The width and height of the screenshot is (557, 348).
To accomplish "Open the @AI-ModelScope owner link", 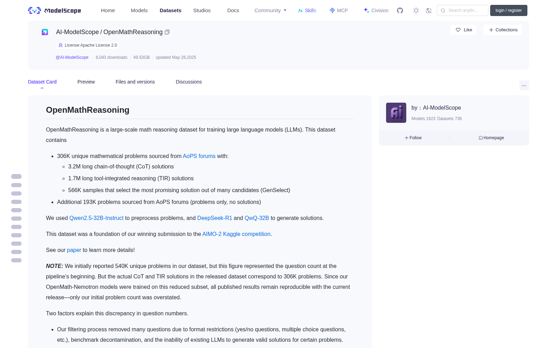I will (x=72, y=57).
